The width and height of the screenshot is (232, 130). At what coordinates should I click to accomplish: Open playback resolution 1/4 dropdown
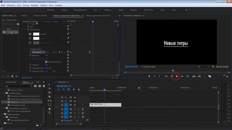tap(204, 66)
